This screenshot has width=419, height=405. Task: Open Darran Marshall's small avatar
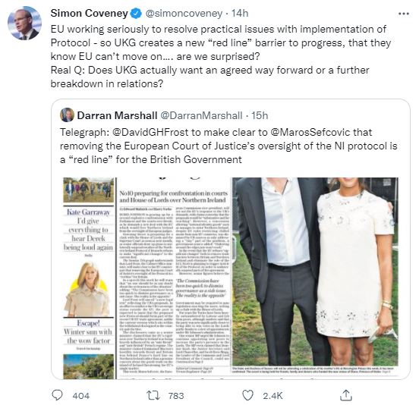point(67,115)
